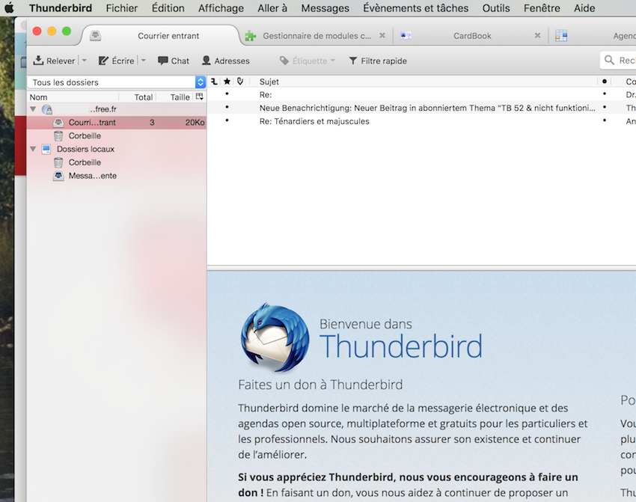Select the Dossiers locaux row
636x502 pixels.
pos(117,149)
